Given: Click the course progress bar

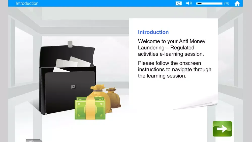Looking at the screenshot, I should coord(209,3).
